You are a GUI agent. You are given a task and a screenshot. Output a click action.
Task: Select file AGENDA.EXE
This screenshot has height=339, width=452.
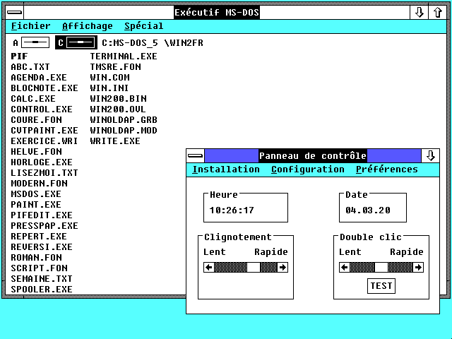tap(39, 78)
